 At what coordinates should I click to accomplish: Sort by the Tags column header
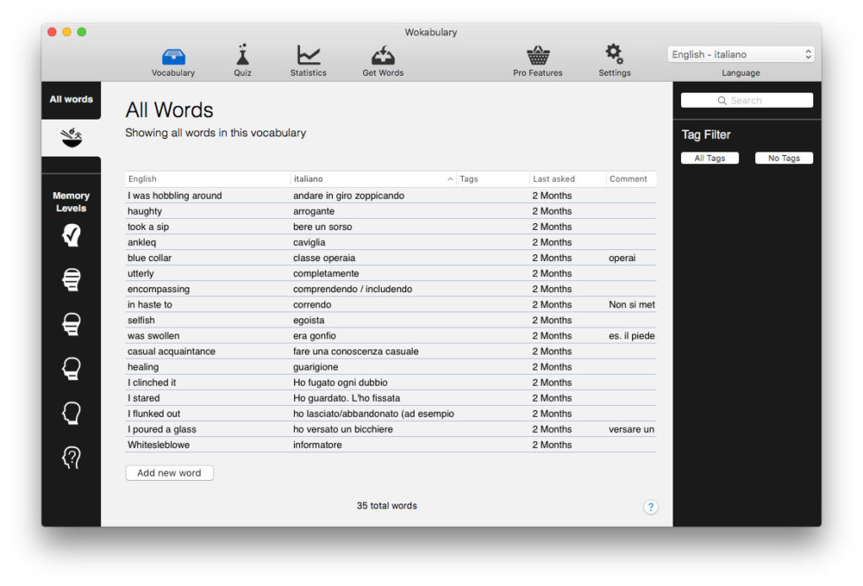coord(492,179)
